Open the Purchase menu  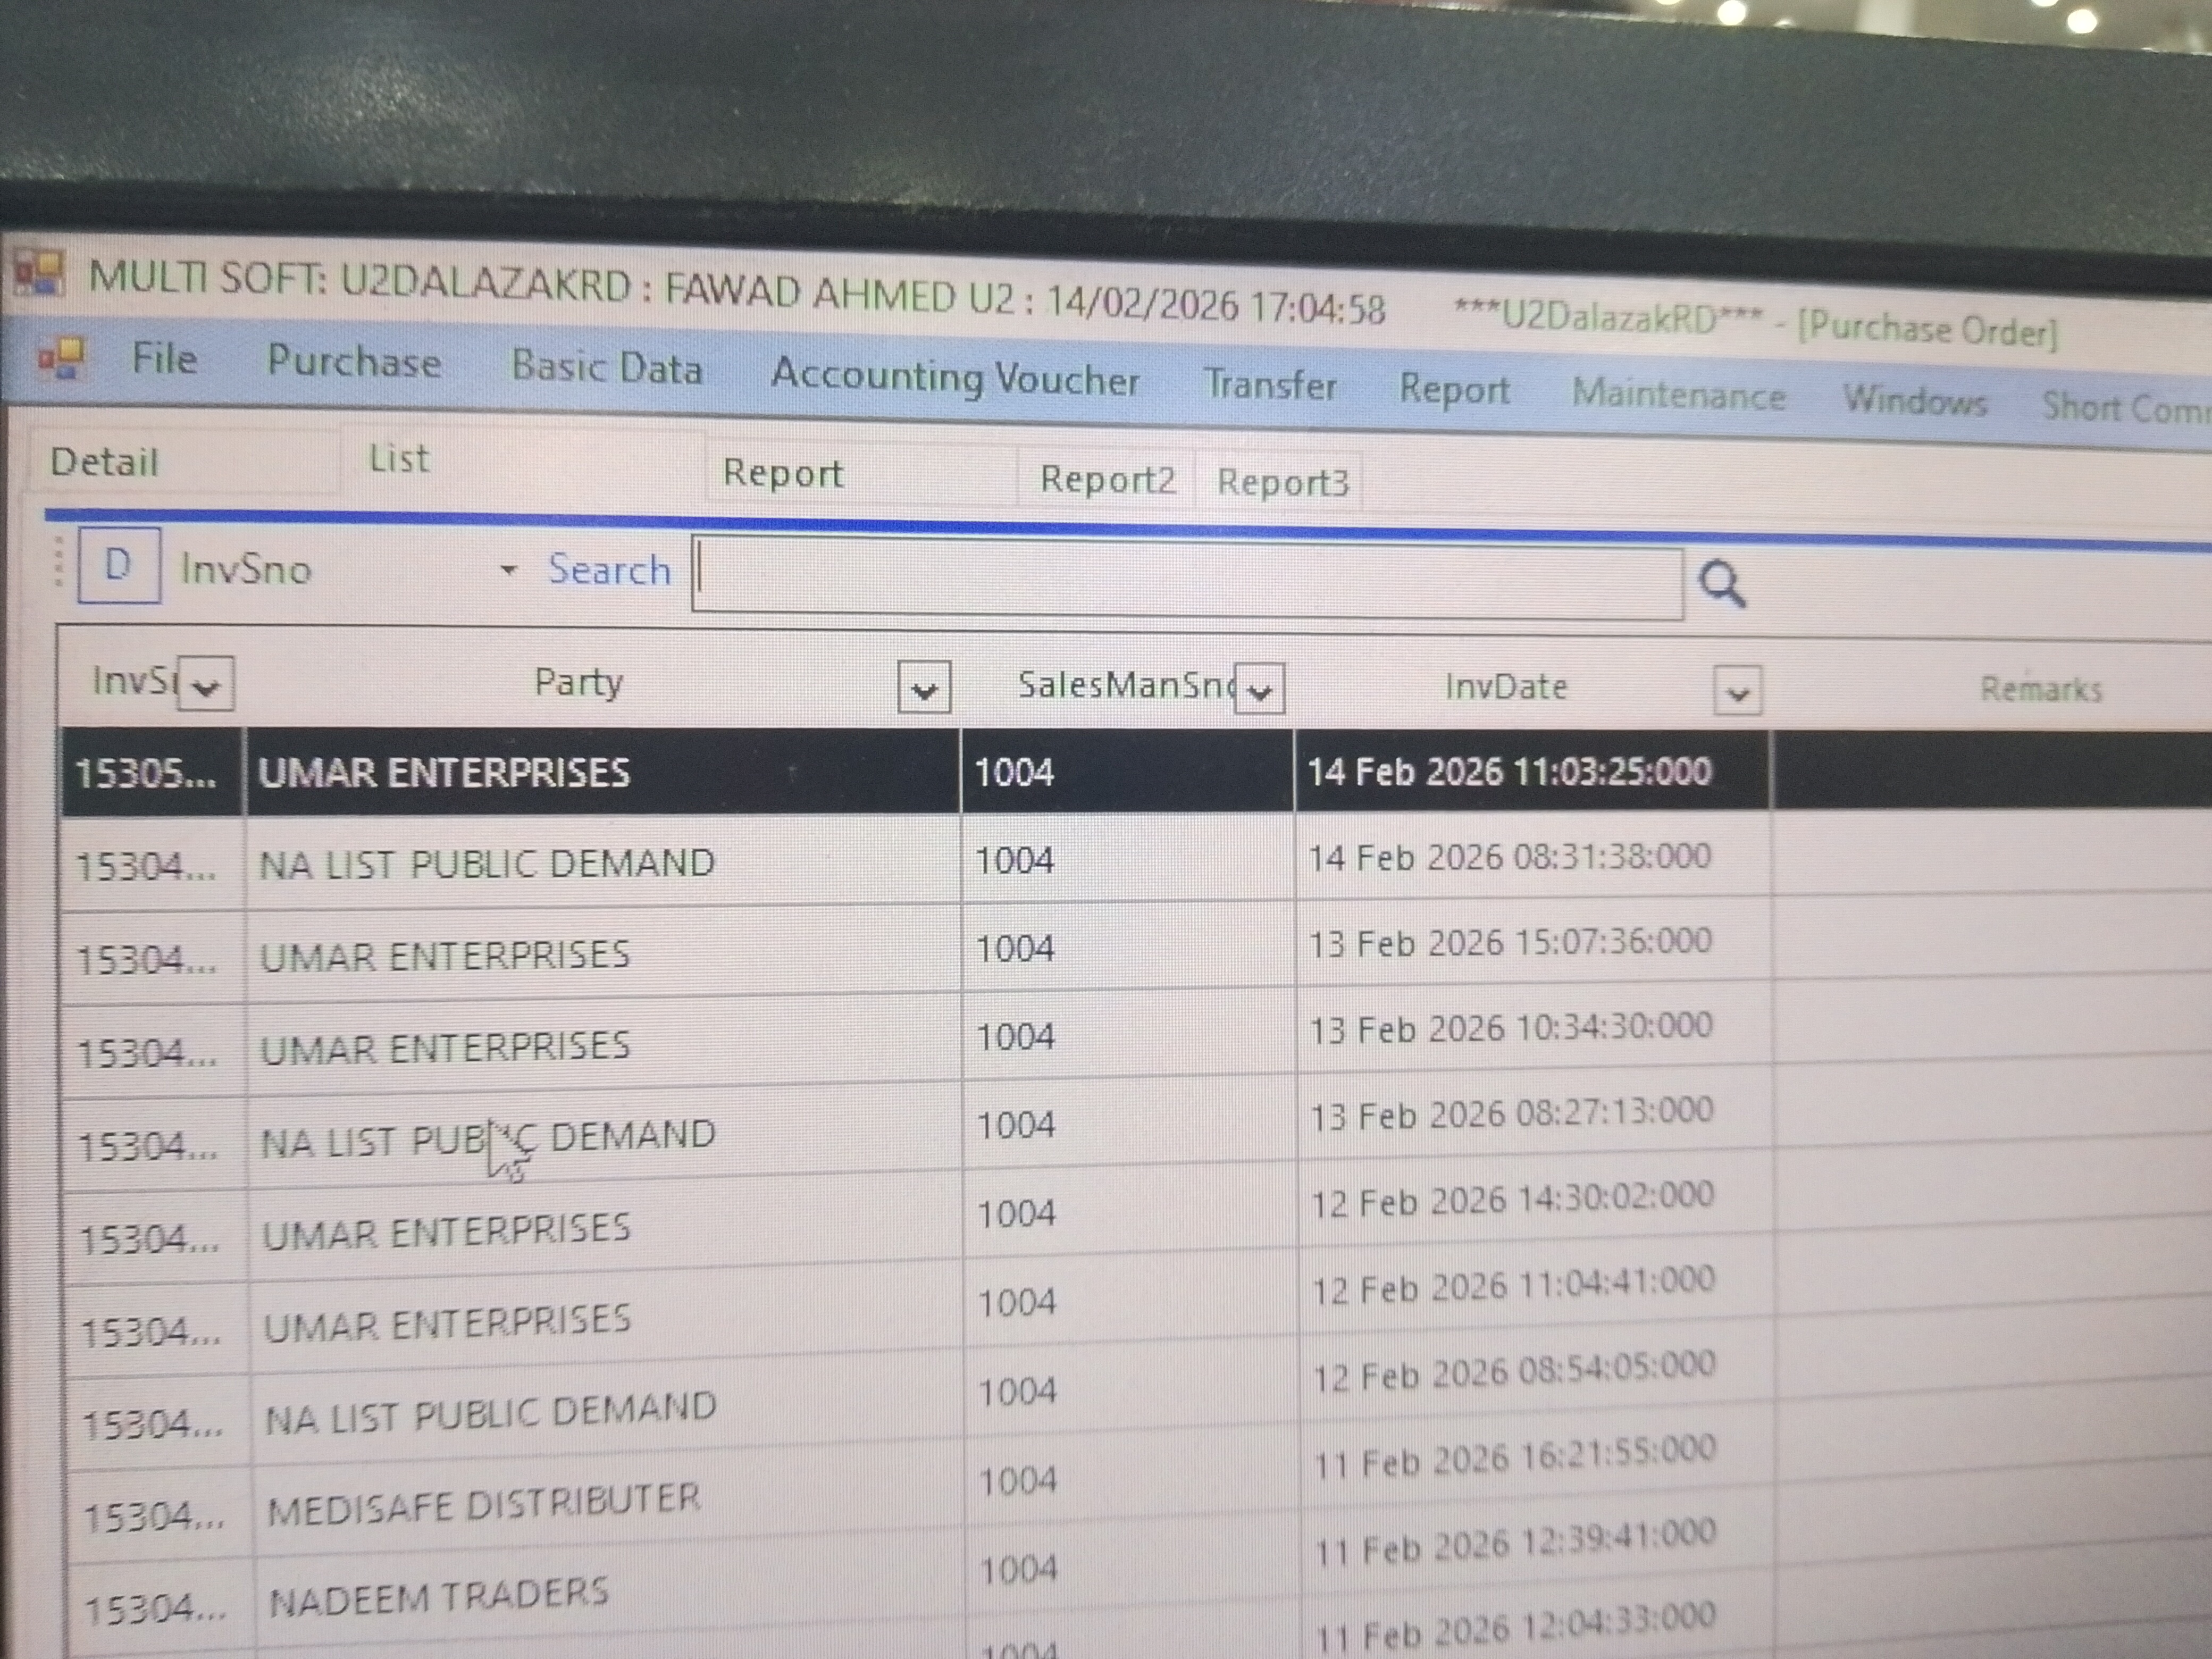[x=353, y=362]
